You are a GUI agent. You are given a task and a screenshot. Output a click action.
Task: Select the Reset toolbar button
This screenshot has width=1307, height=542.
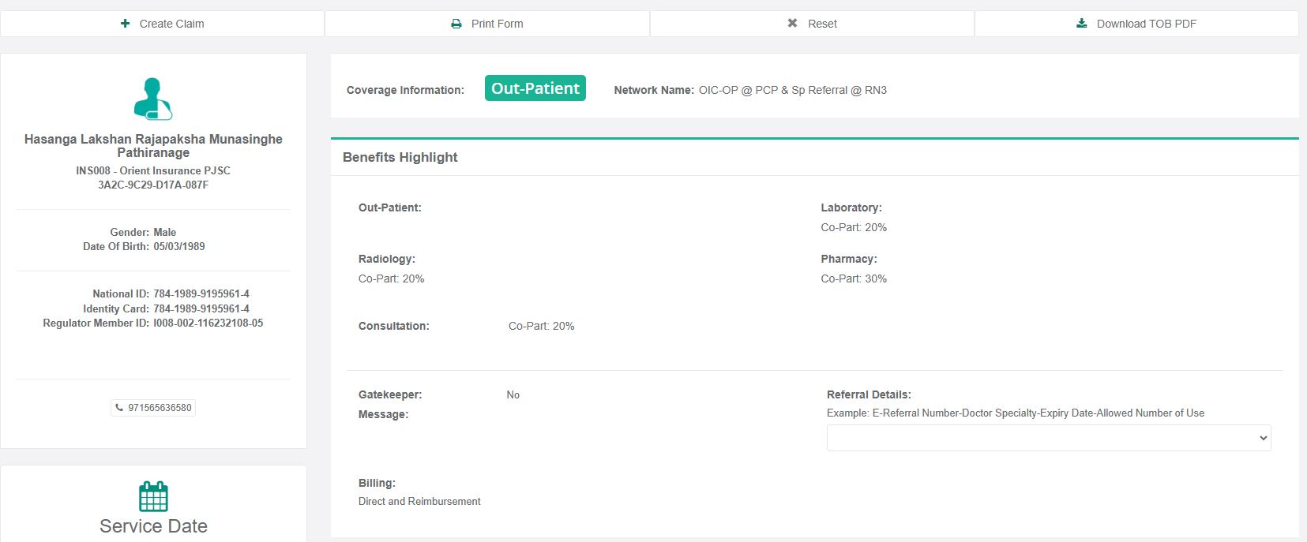tap(812, 24)
